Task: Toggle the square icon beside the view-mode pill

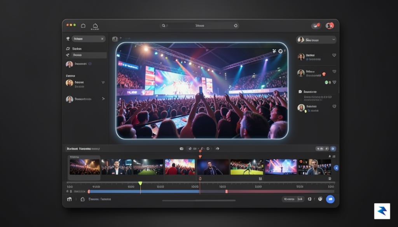Action: click(327, 149)
